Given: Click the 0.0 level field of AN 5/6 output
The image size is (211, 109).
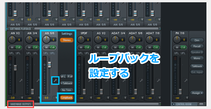Looking at the screenshot, I should click(46, 98).
